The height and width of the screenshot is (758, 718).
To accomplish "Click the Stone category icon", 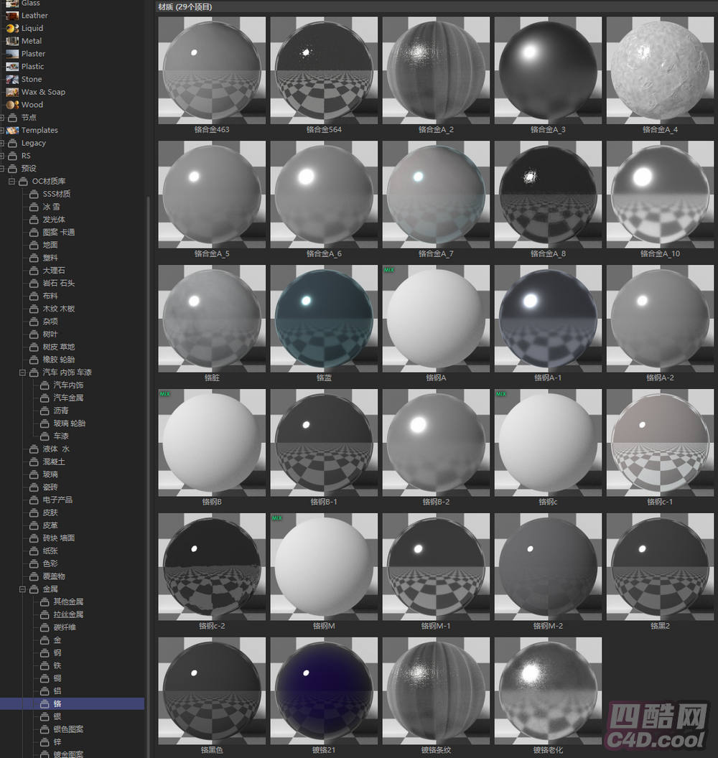I will click(12, 79).
